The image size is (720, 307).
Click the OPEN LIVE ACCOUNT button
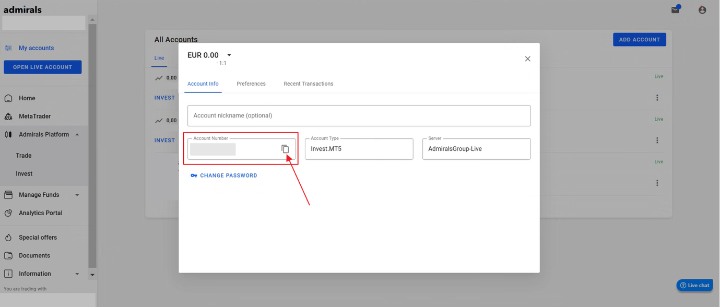pos(43,67)
